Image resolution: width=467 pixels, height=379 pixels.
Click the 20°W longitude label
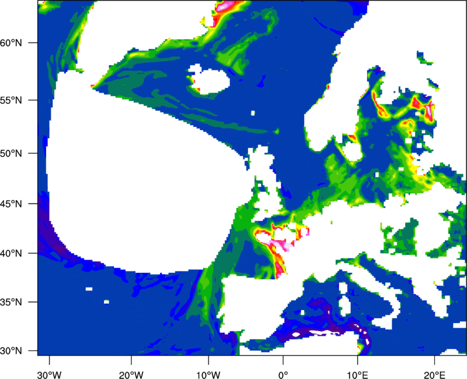131,375
